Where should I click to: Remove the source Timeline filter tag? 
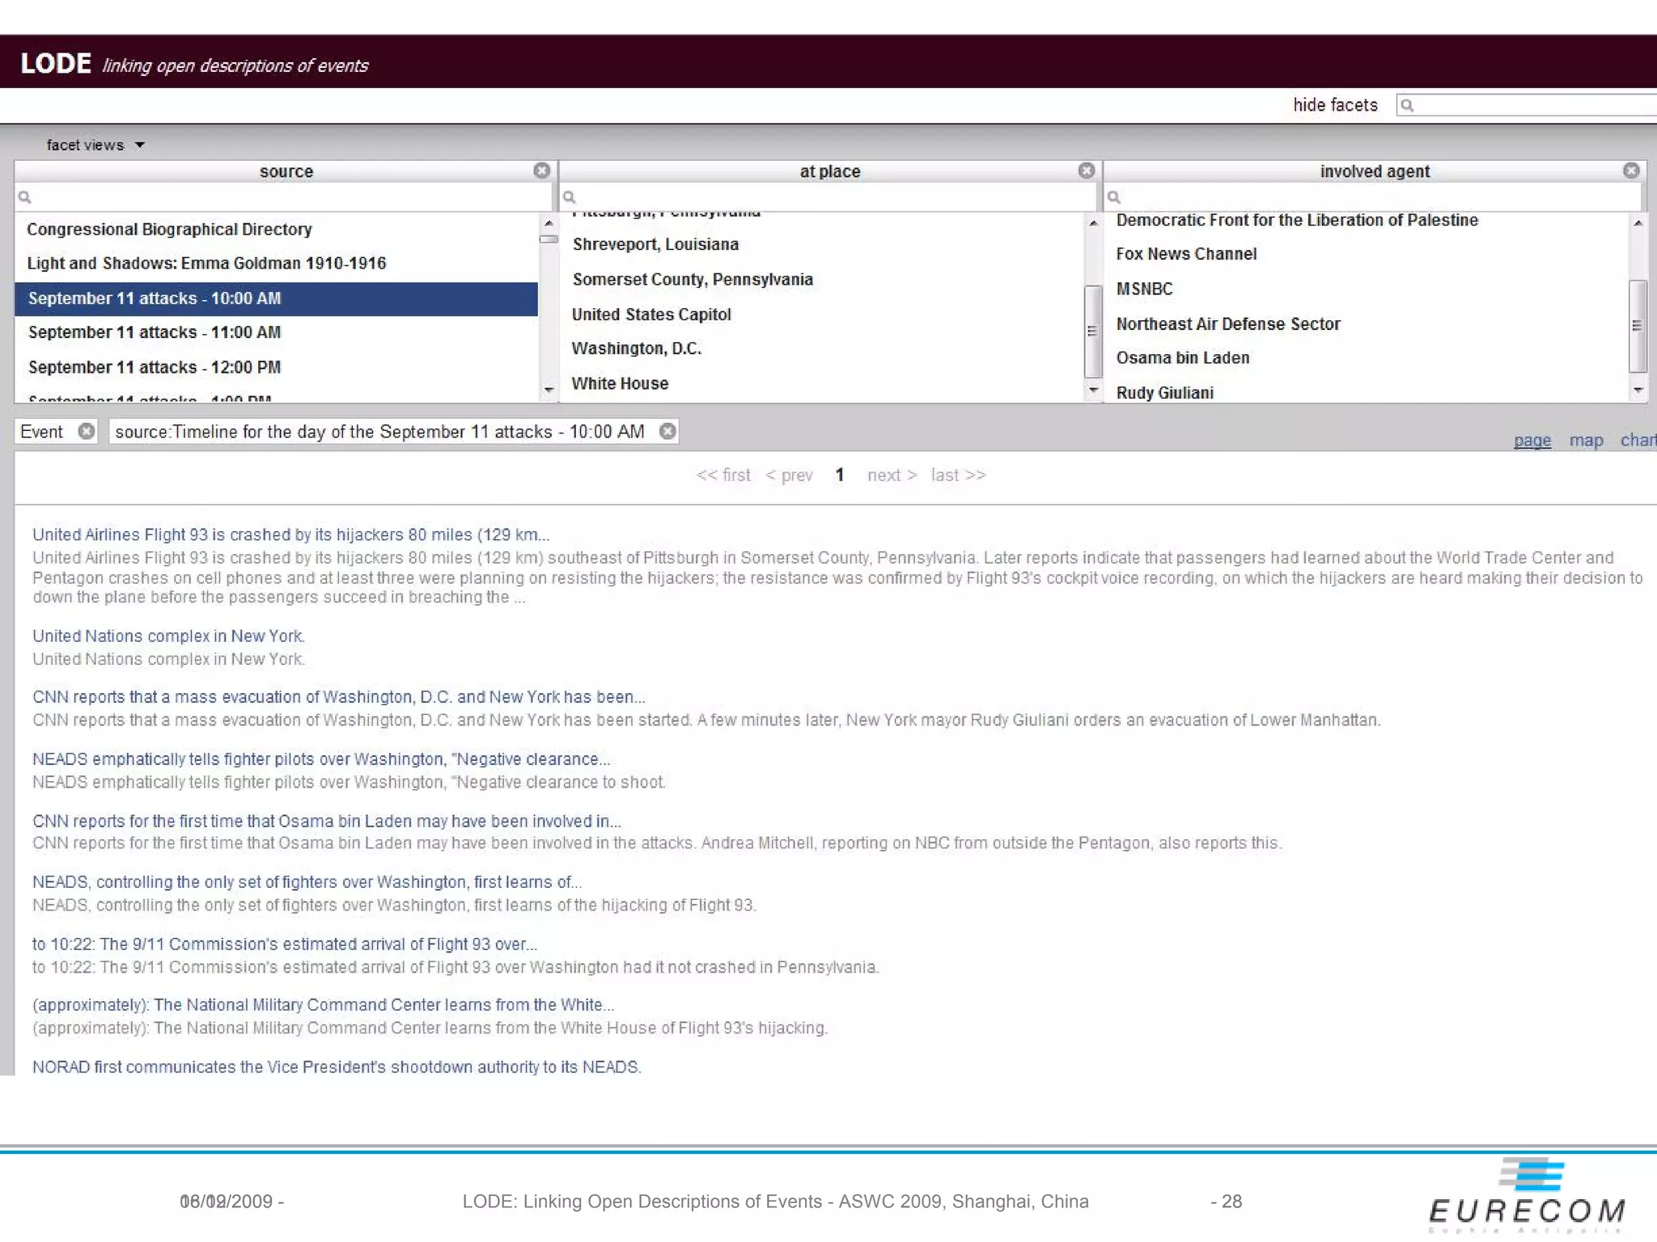pyautogui.click(x=667, y=432)
